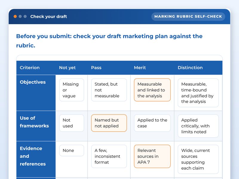Click the 'Objectives' row label
Image resolution: width=239 pixels, height=179 pixels.
(x=33, y=82)
